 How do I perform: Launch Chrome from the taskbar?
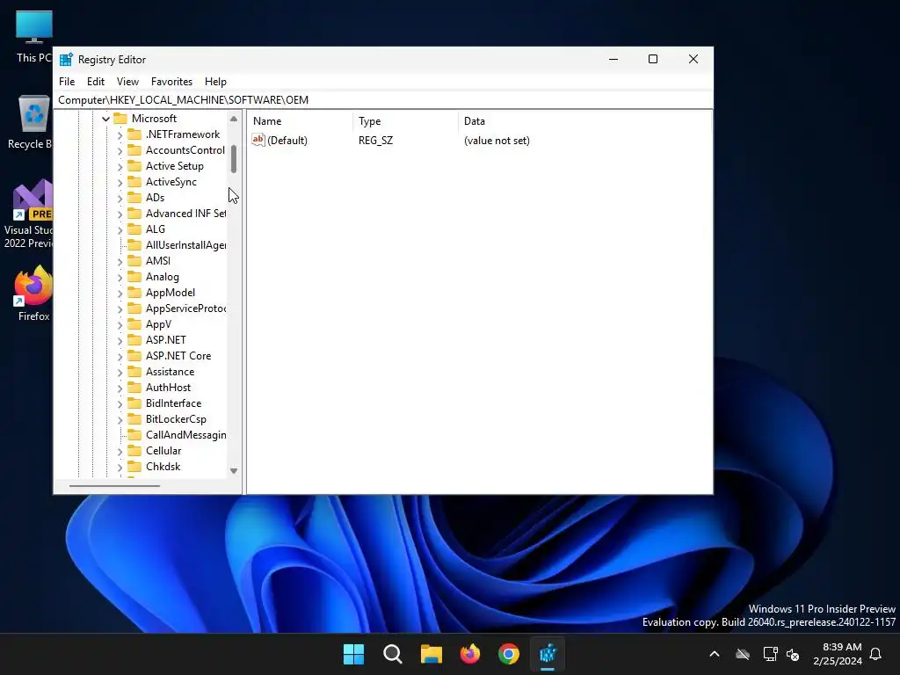tap(509, 654)
